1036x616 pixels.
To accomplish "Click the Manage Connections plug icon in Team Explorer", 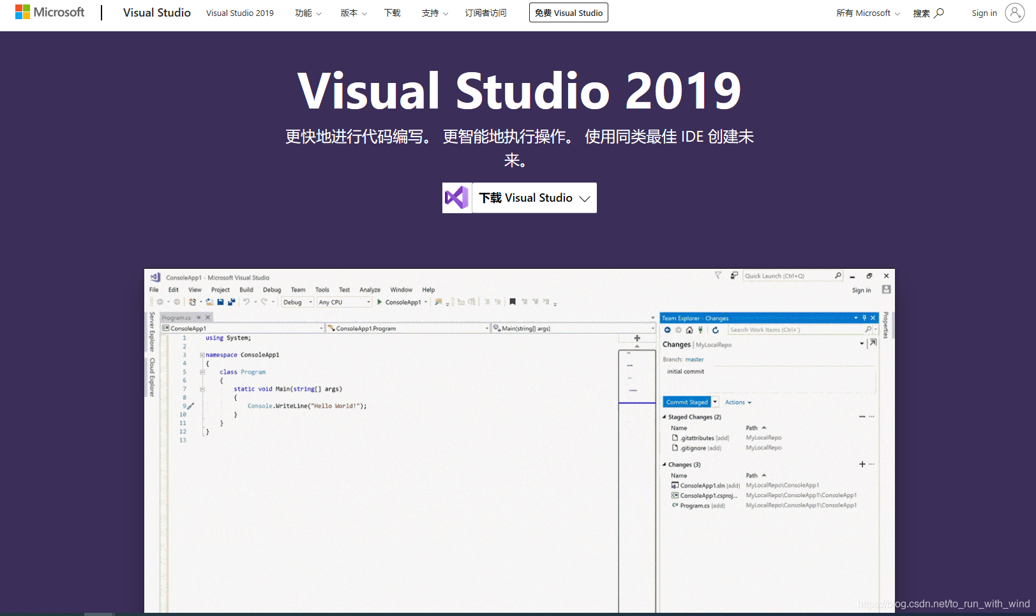I will pos(700,330).
